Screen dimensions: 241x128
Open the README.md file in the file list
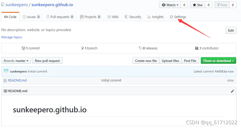tap(17, 80)
